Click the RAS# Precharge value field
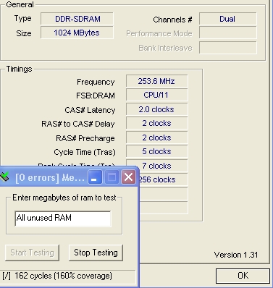 tap(156, 137)
